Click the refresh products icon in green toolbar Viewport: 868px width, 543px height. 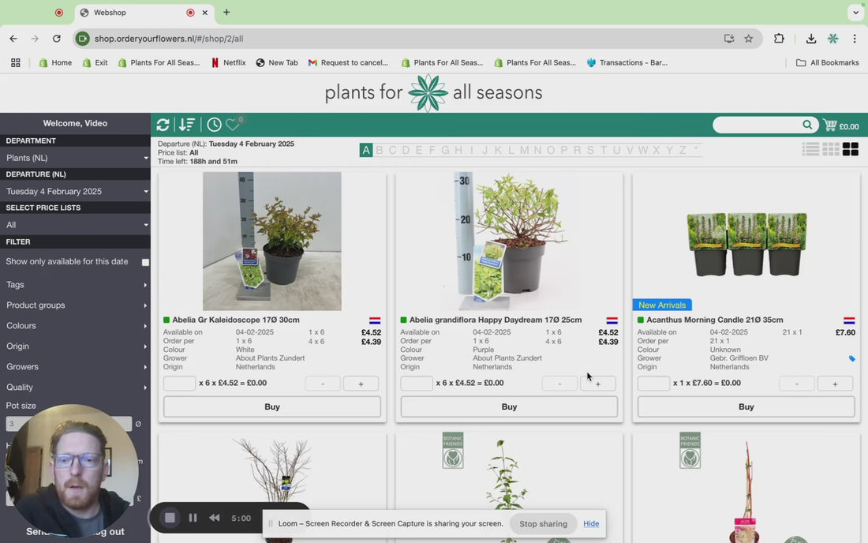coord(163,125)
